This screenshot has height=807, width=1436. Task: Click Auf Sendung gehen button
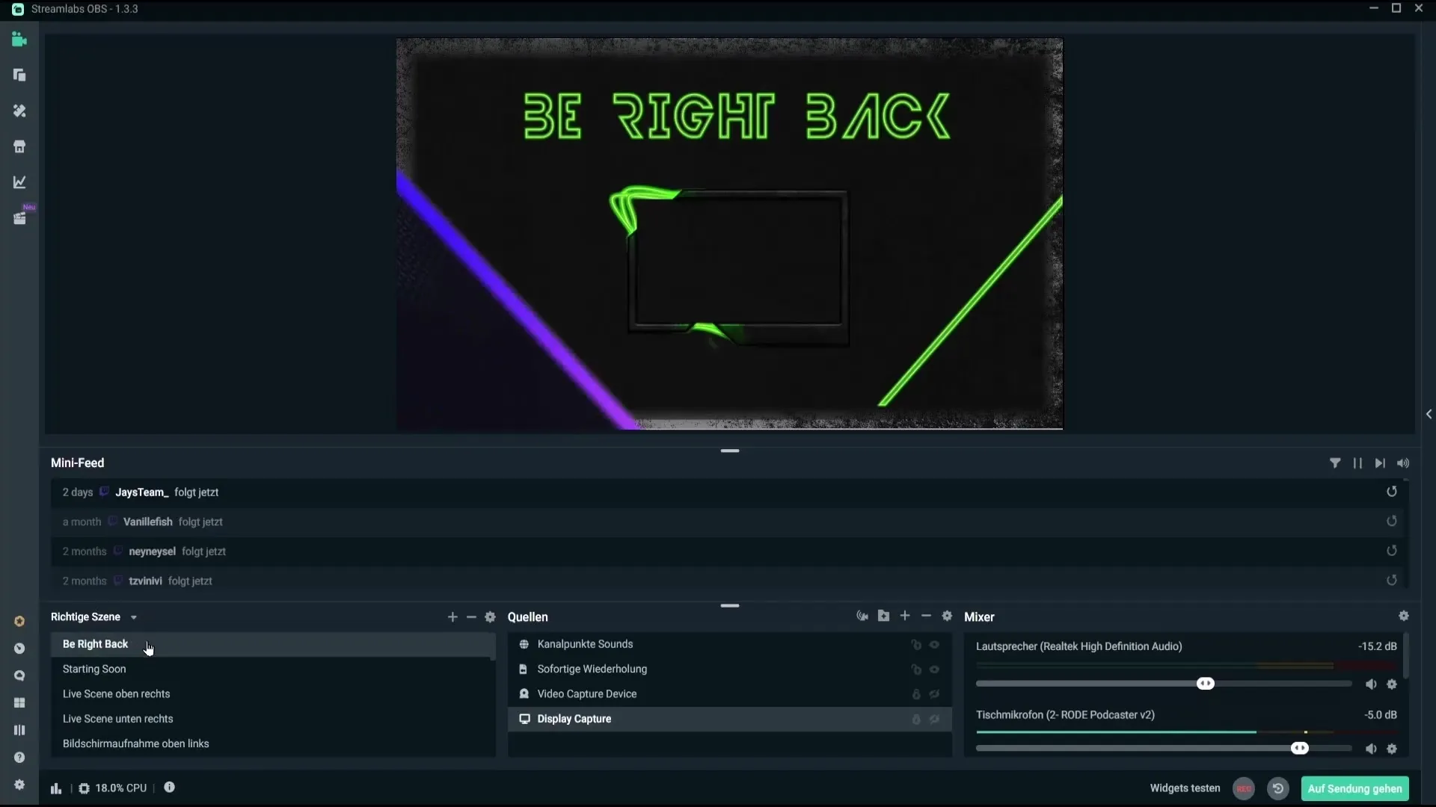1355,788
